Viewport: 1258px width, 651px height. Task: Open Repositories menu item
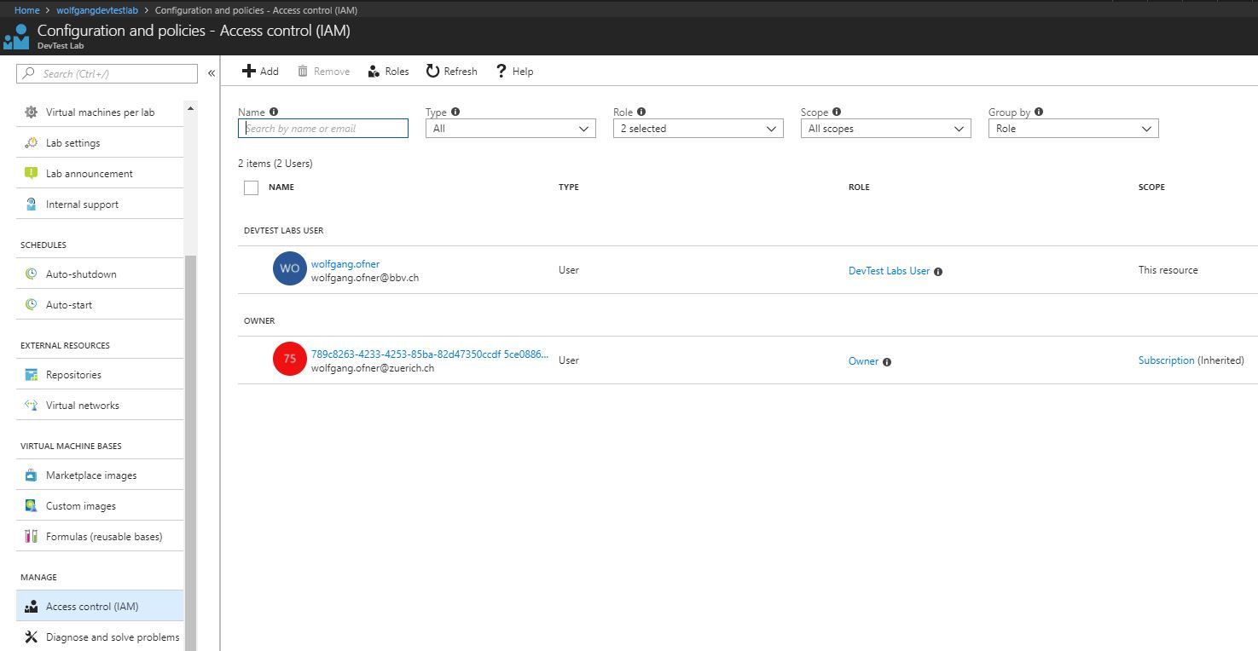[100, 375]
